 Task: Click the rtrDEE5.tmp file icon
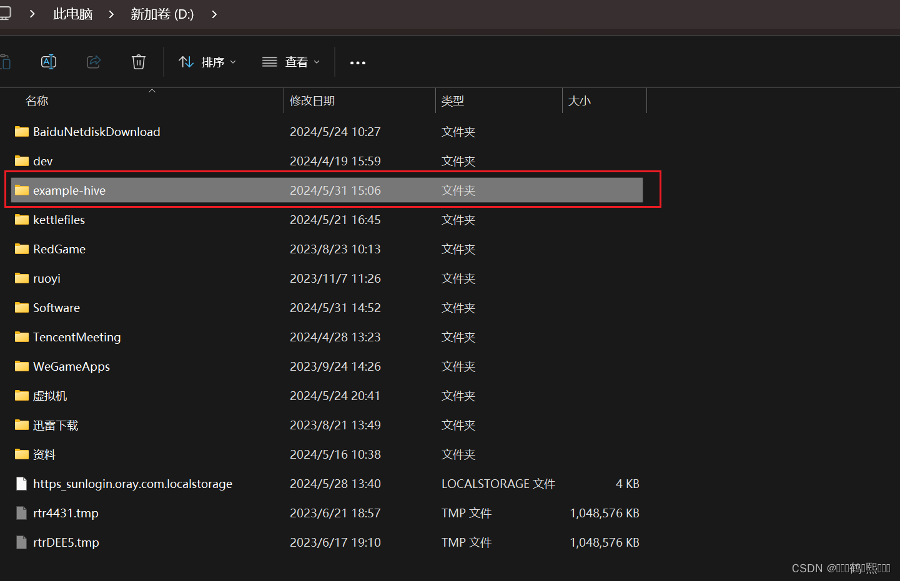coord(22,542)
